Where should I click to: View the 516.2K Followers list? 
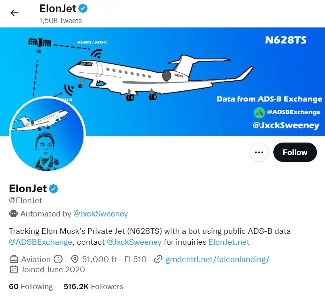coord(93,286)
